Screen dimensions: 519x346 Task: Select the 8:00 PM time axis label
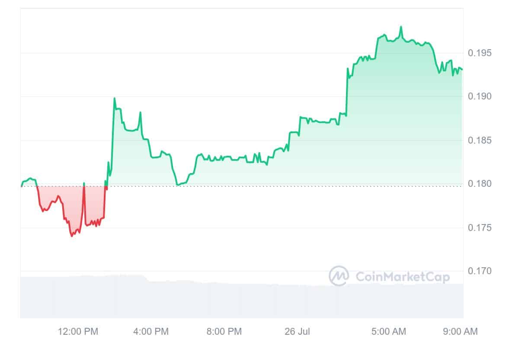click(x=224, y=332)
